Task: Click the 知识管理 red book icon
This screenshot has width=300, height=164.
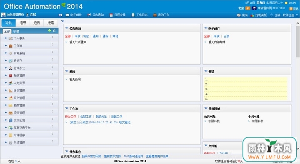Action: click(10, 75)
